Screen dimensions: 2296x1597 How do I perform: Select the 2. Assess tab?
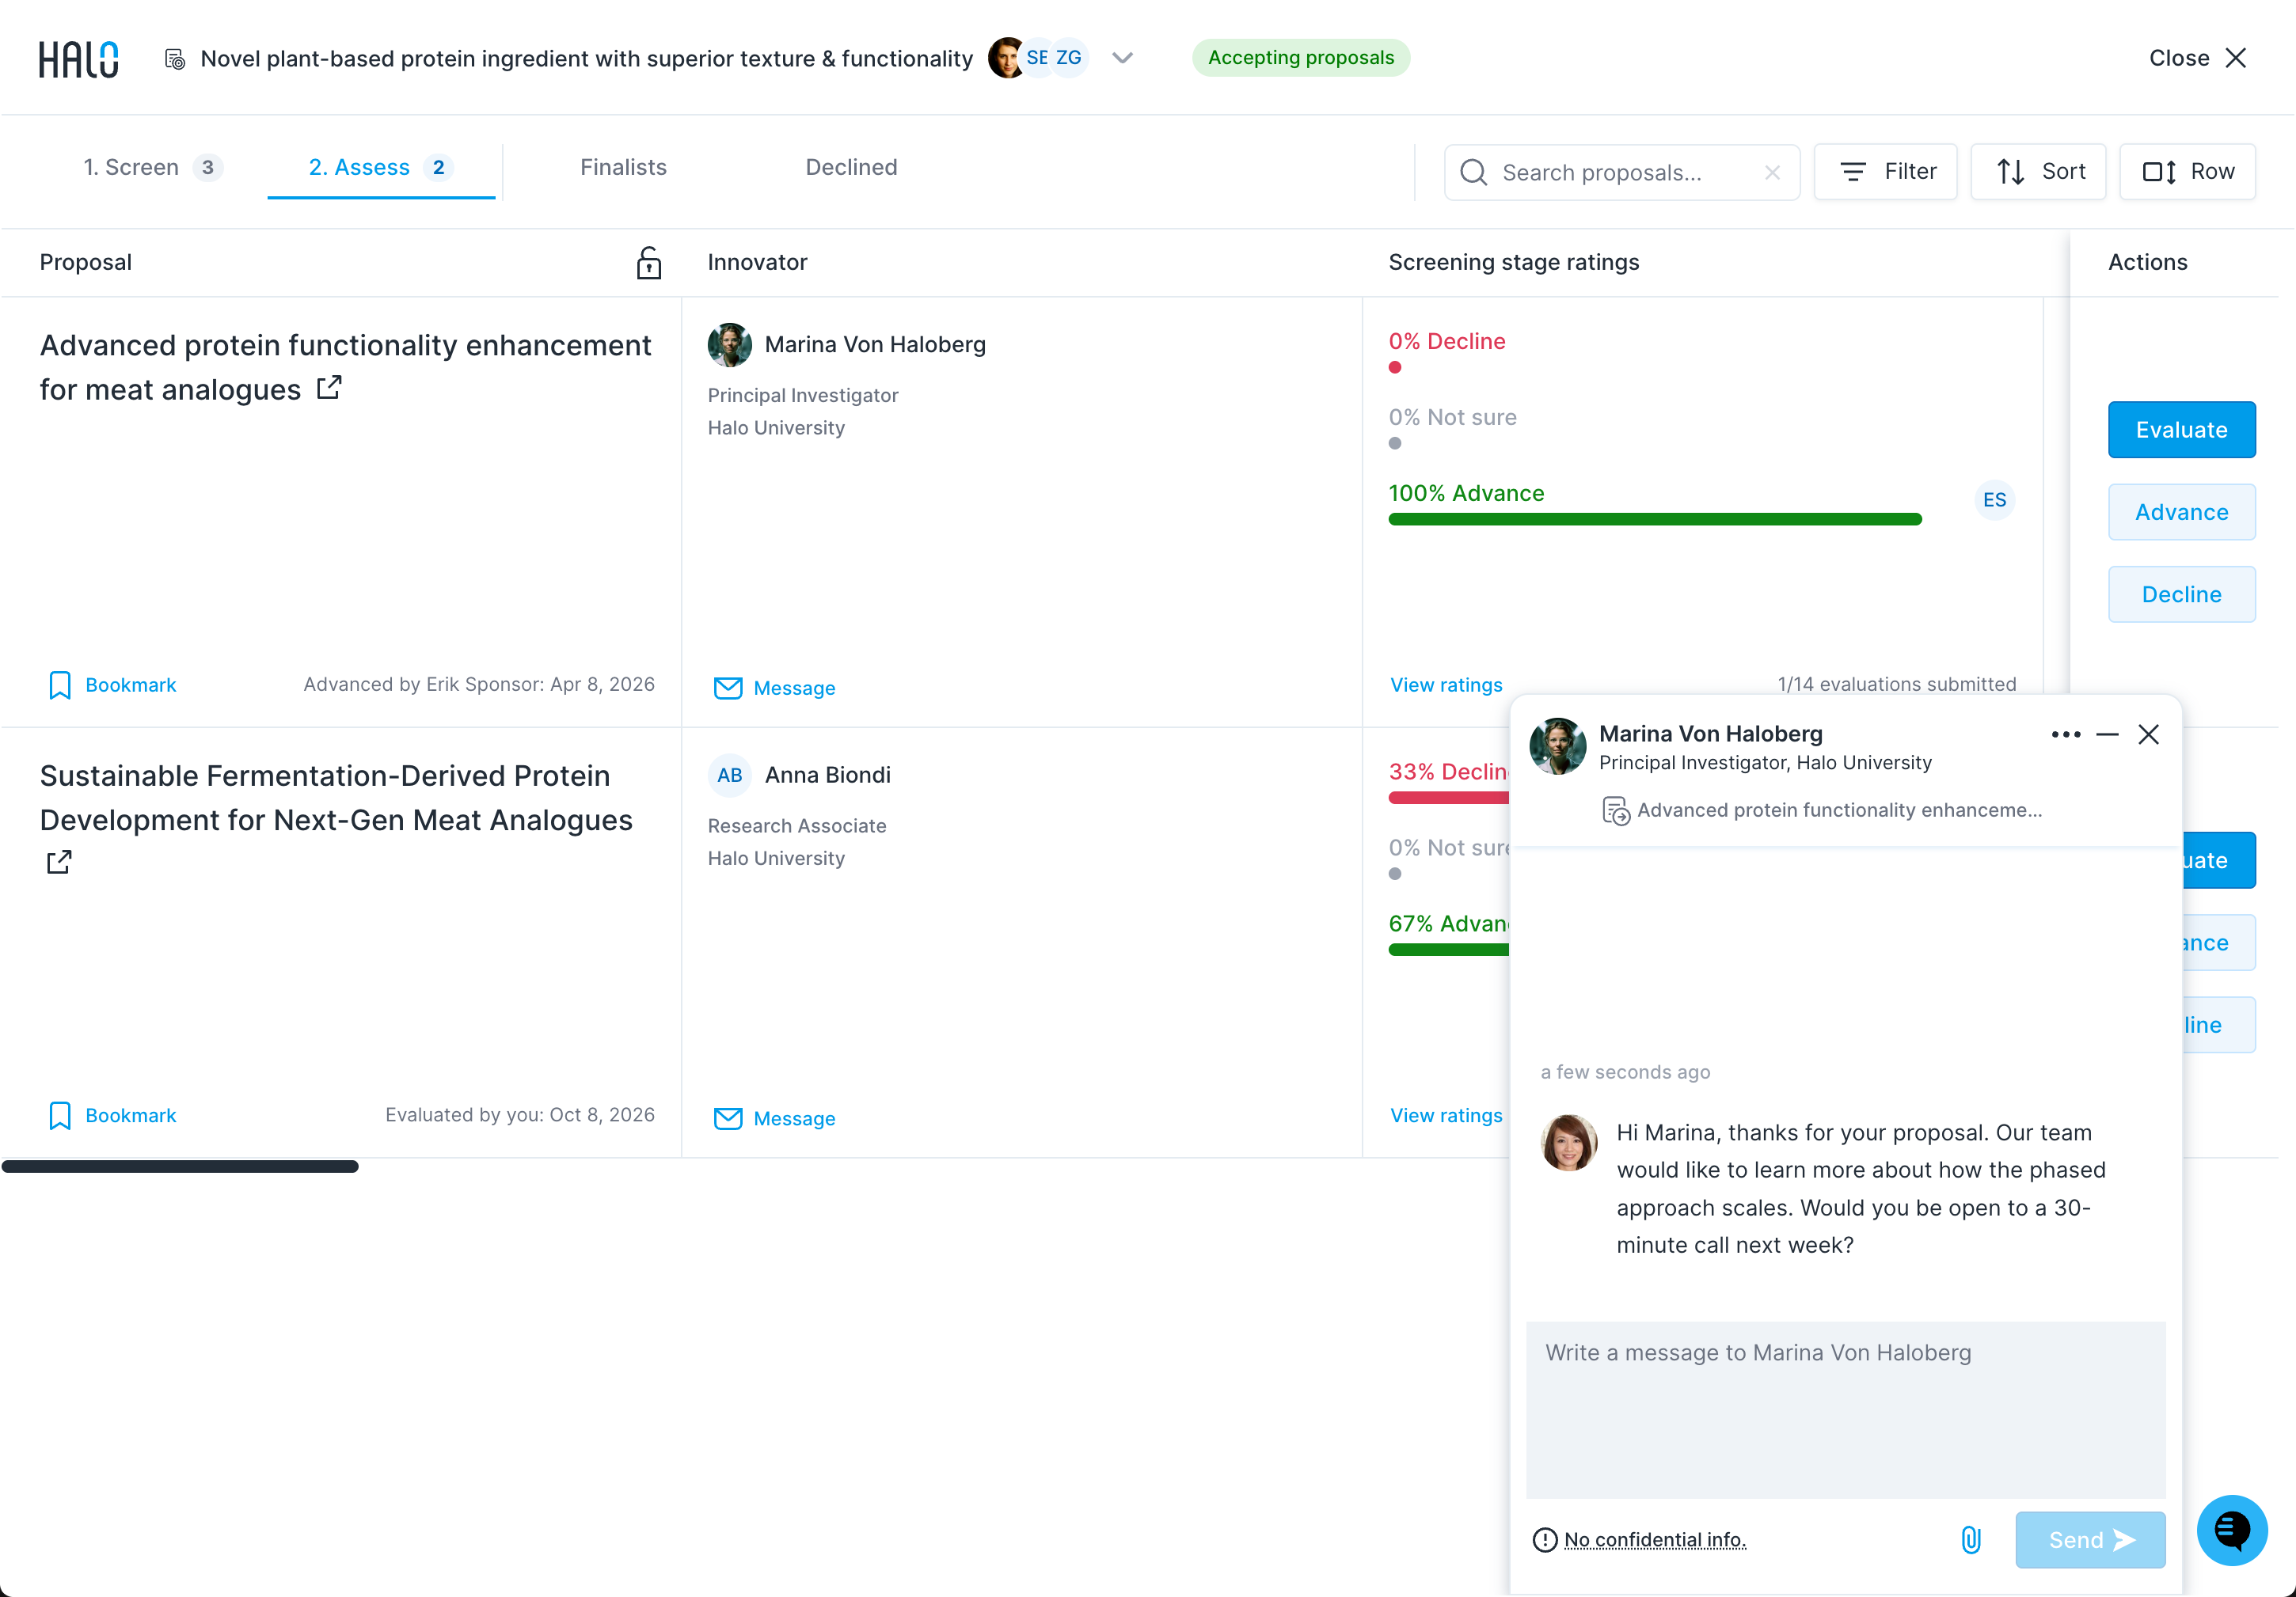381,167
